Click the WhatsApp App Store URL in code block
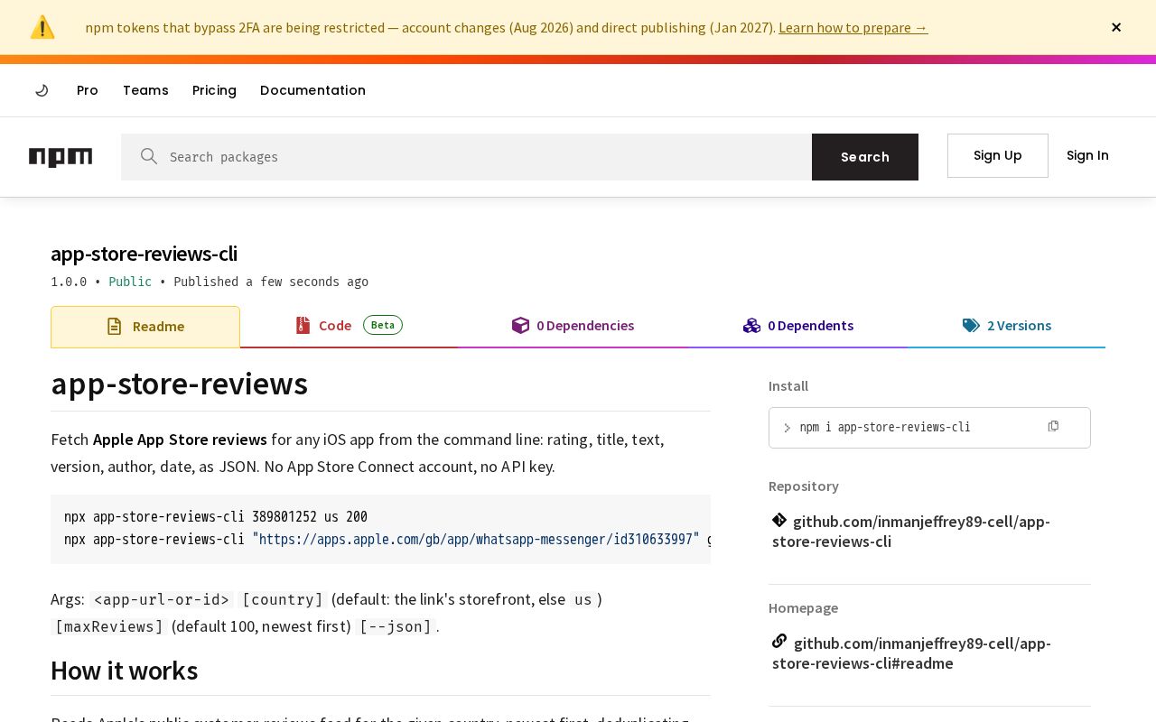This screenshot has width=1156, height=722. coord(476,539)
